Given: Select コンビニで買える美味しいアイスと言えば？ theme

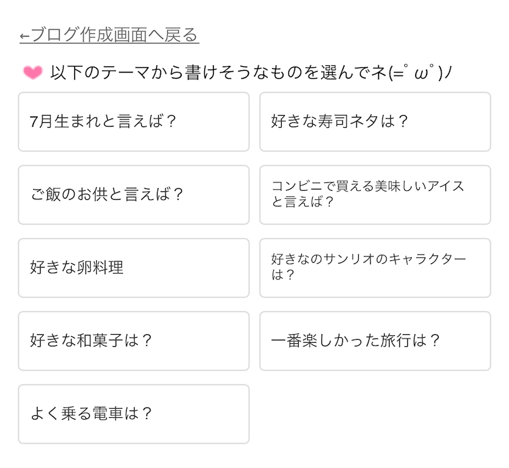Looking at the screenshot, I should tap(374, 195).
